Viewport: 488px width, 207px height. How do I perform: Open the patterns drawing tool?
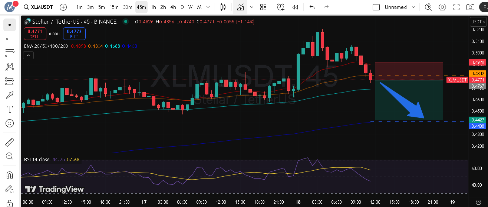(10, 67)
